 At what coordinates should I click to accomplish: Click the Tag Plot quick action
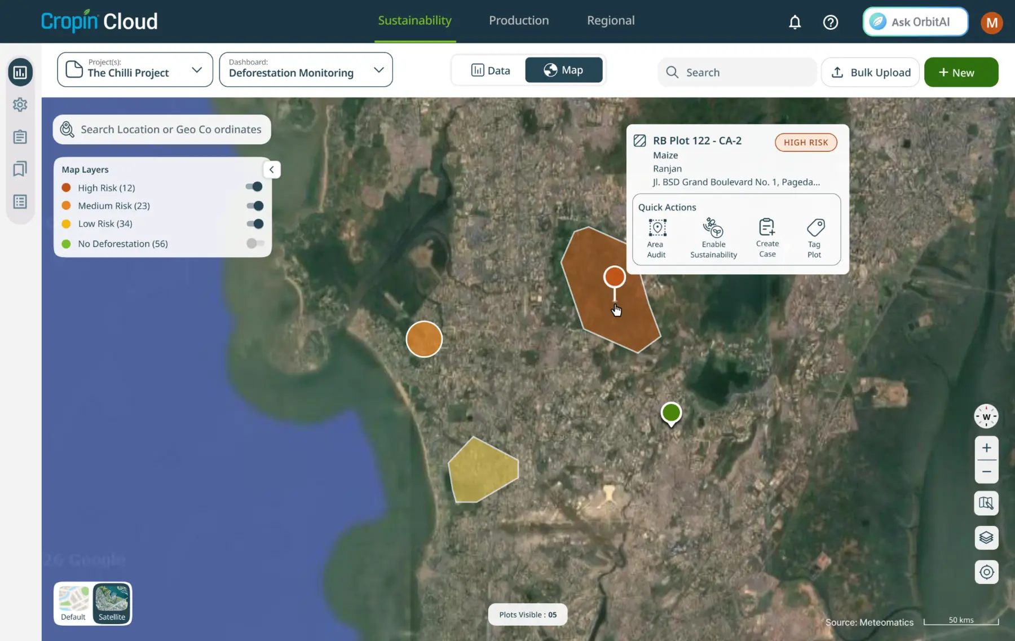[x=815, y=238]
